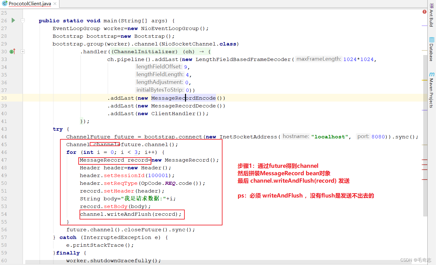Click the red error indicator at top of scrollbar

(x=425, y=12)
